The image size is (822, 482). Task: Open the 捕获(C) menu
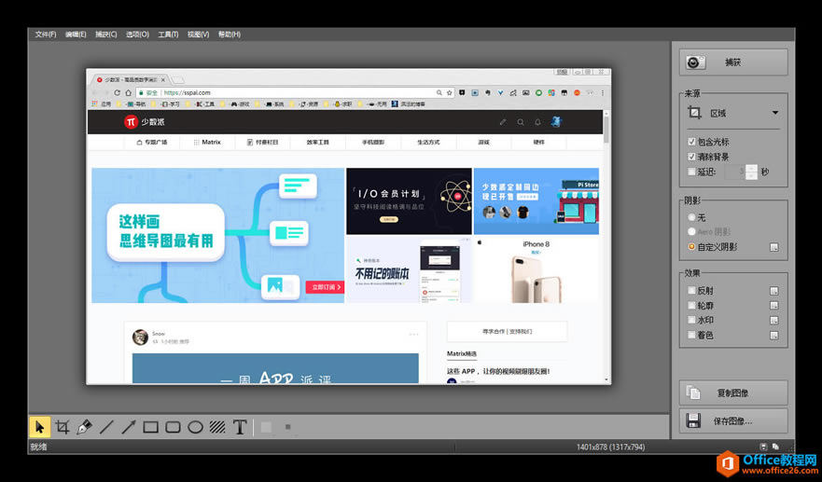(x=105, y=34)
